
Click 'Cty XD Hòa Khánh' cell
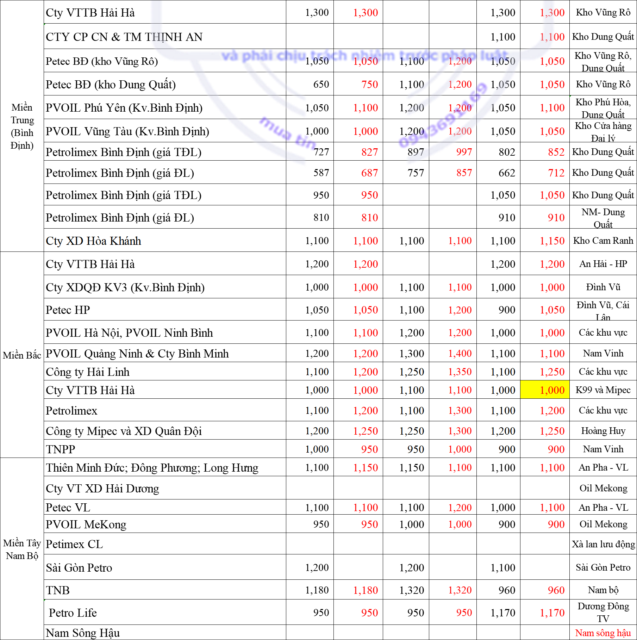tap(165, 241)
